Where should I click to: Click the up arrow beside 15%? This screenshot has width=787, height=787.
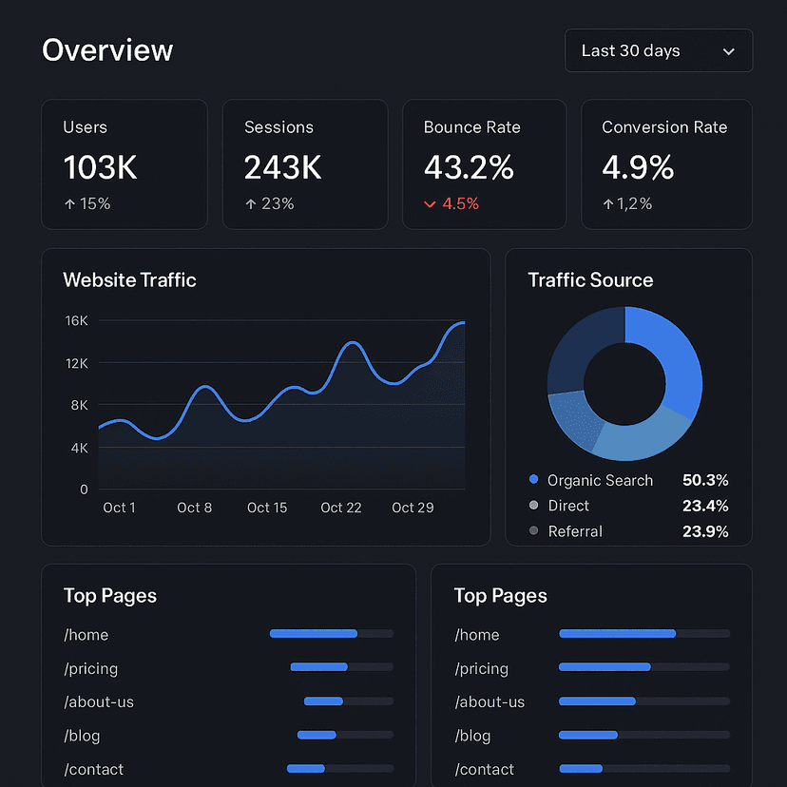[69, 203]
